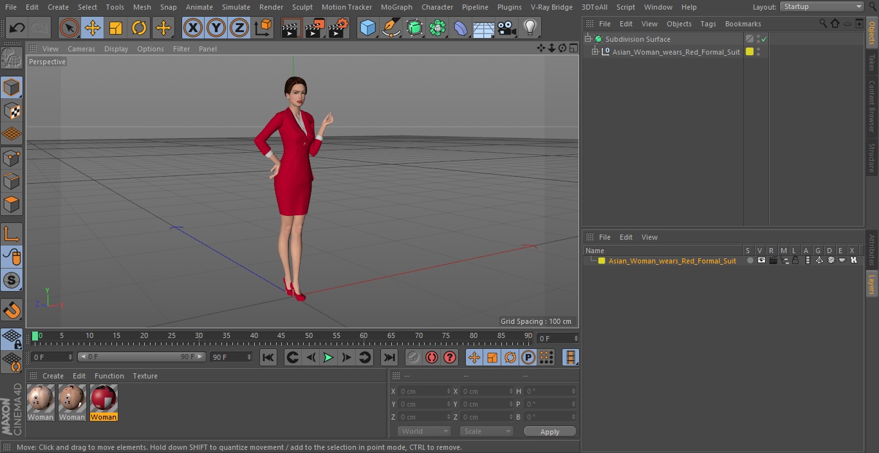Viewport: 879px width, 453px height.
Task: Toggle Subdivision Surface enable checkmark
Action: pos(764,39)
